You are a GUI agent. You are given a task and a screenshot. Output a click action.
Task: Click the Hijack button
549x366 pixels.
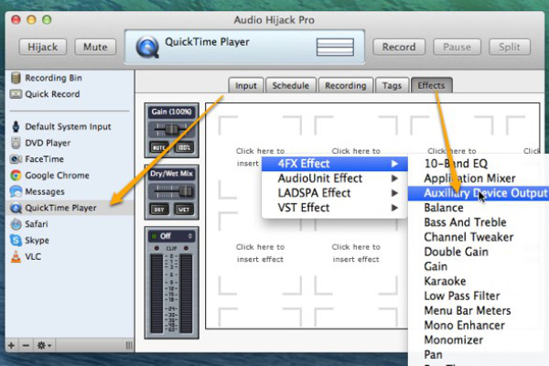[43, 47]
